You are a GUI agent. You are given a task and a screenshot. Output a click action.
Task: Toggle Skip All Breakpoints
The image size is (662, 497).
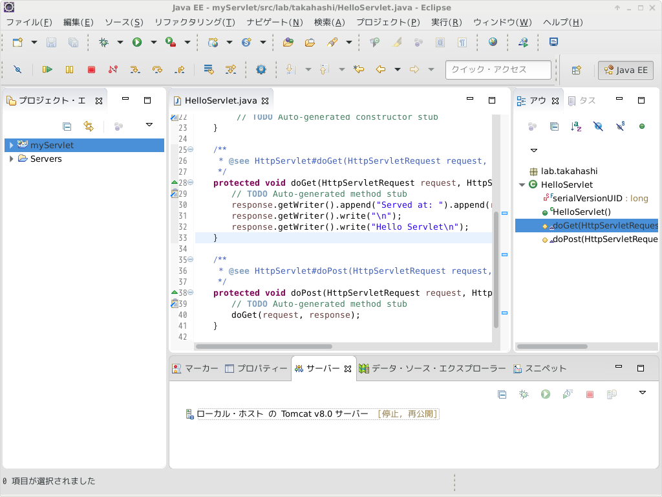point(17,69)
